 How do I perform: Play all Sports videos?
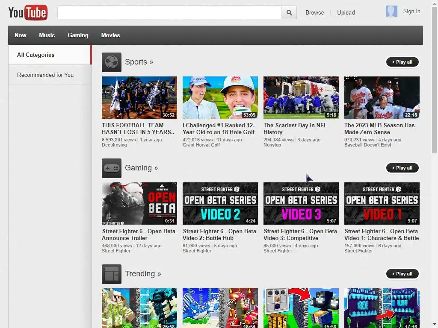click(x=402, y=62)
